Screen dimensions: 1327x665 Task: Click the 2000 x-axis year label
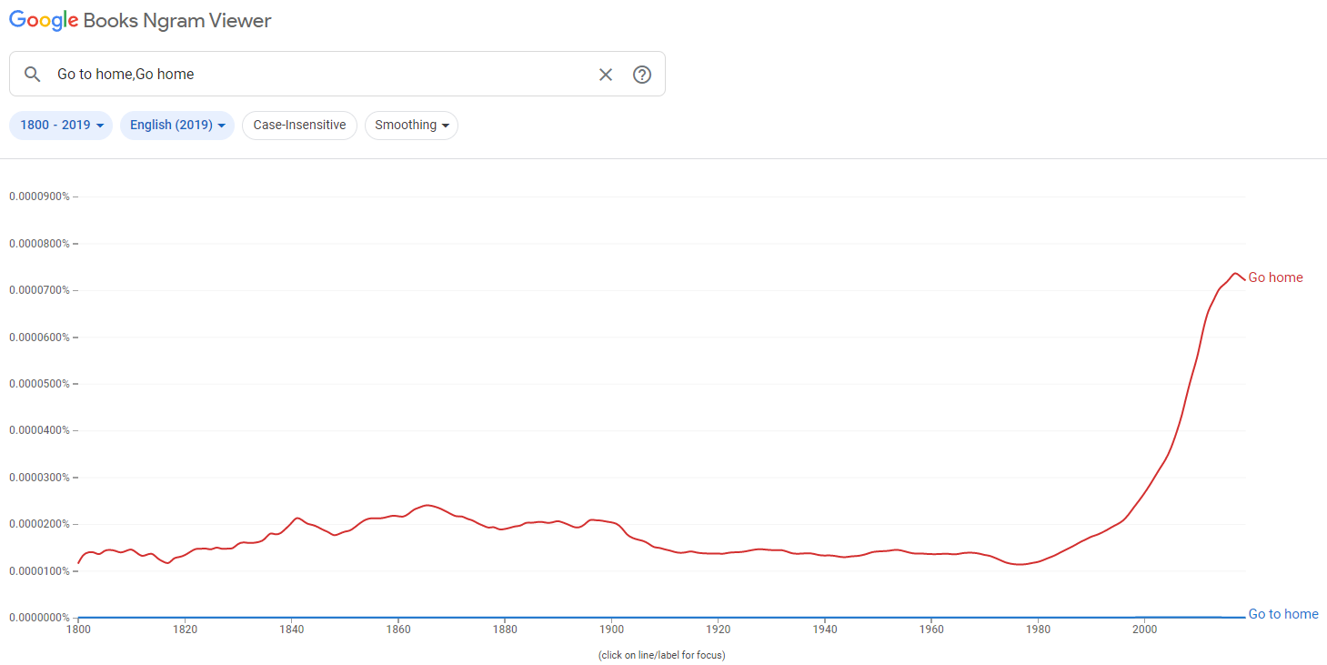[x=1144, y=629]
